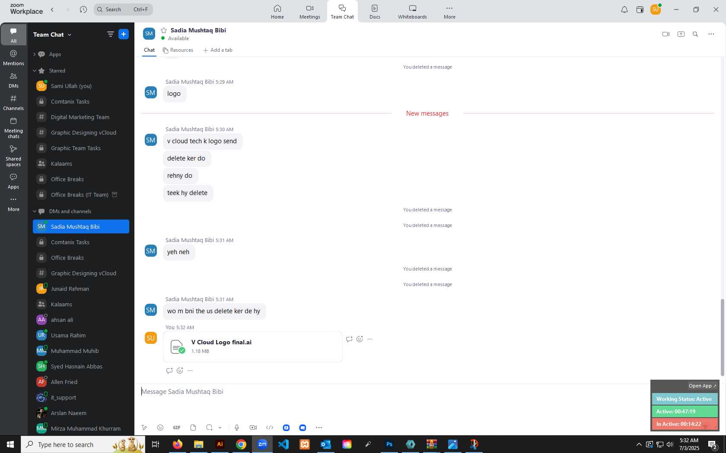Open Digital Marketing Team channel
The image size is (726, 453).
coord(81,117)
